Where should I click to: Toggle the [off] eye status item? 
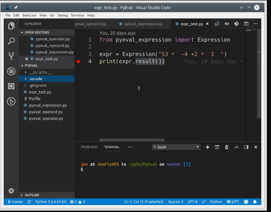point(233,202)
